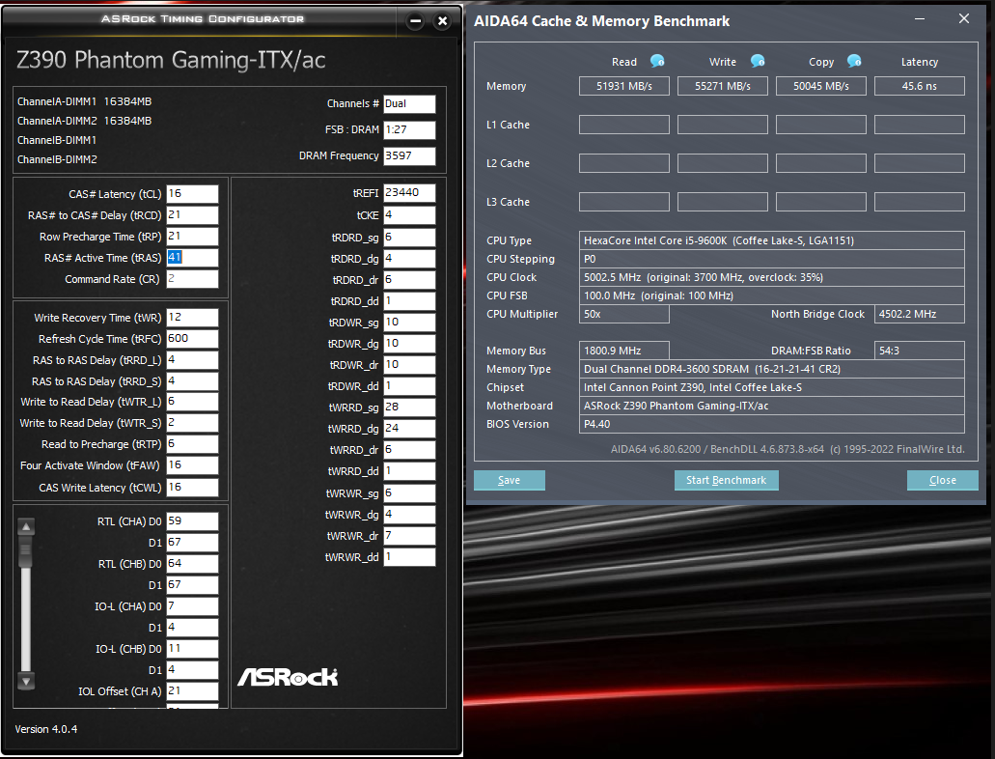Click the IO-L (CHA) D0 field
The height and width of the screenshot is (759, 995).
click(192, 606)
